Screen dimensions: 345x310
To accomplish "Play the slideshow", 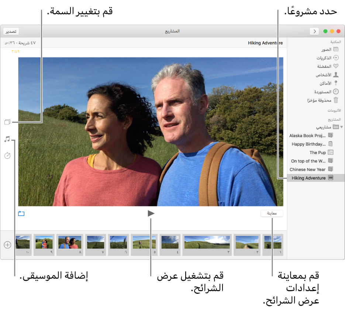I will coord(151,213).
